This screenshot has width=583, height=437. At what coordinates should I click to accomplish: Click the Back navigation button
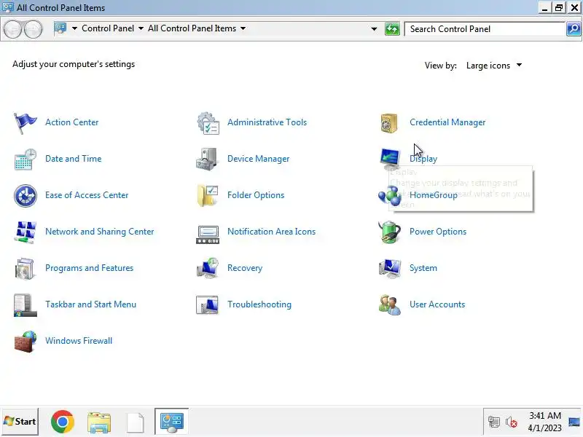click(x=12, y=29)
